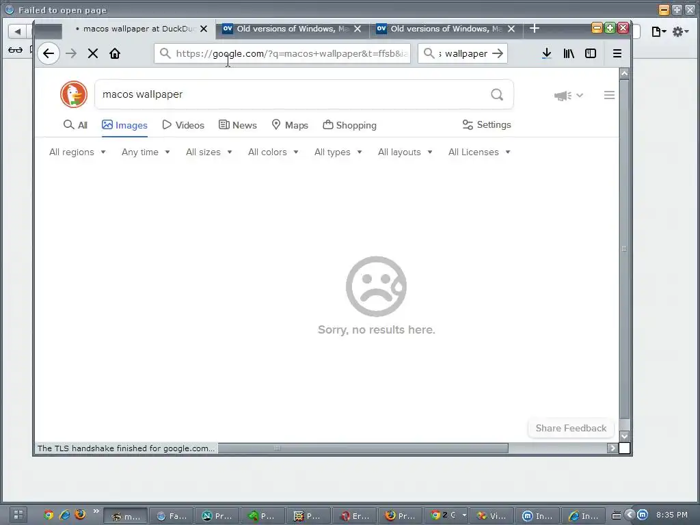Switch to the News tab
Viewport: 700px width, 525px height.
click(x=237, y=126)
